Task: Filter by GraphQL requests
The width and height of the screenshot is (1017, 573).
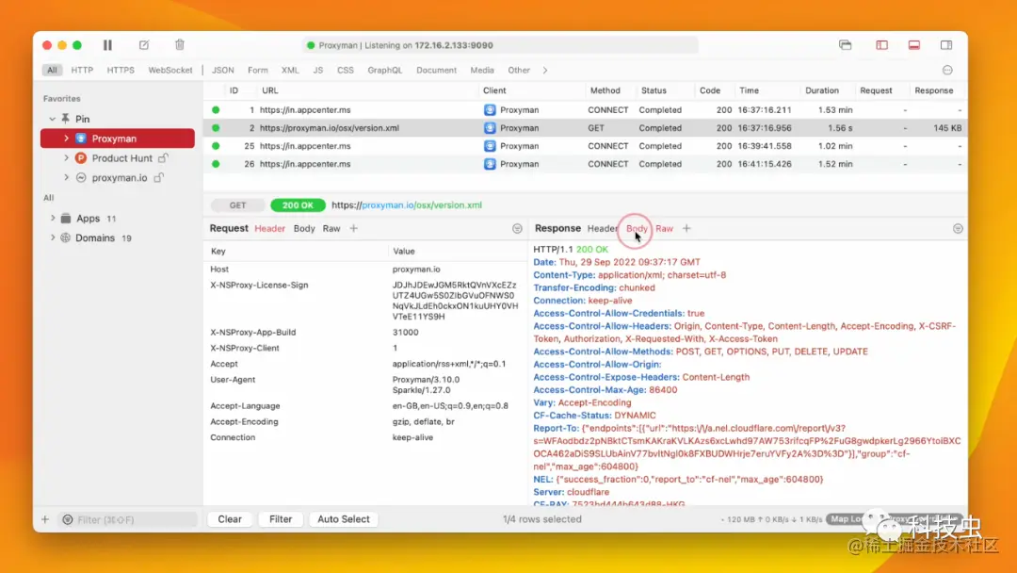Action: coord(384,70)
